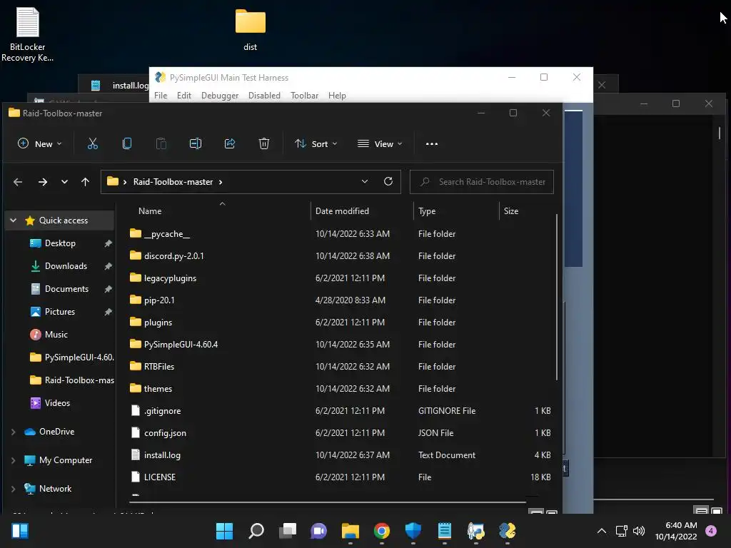Viewport: 731px width, 548px height.
Task: Switch to Google Chrome in taskbar
Action: click(381, 531)
